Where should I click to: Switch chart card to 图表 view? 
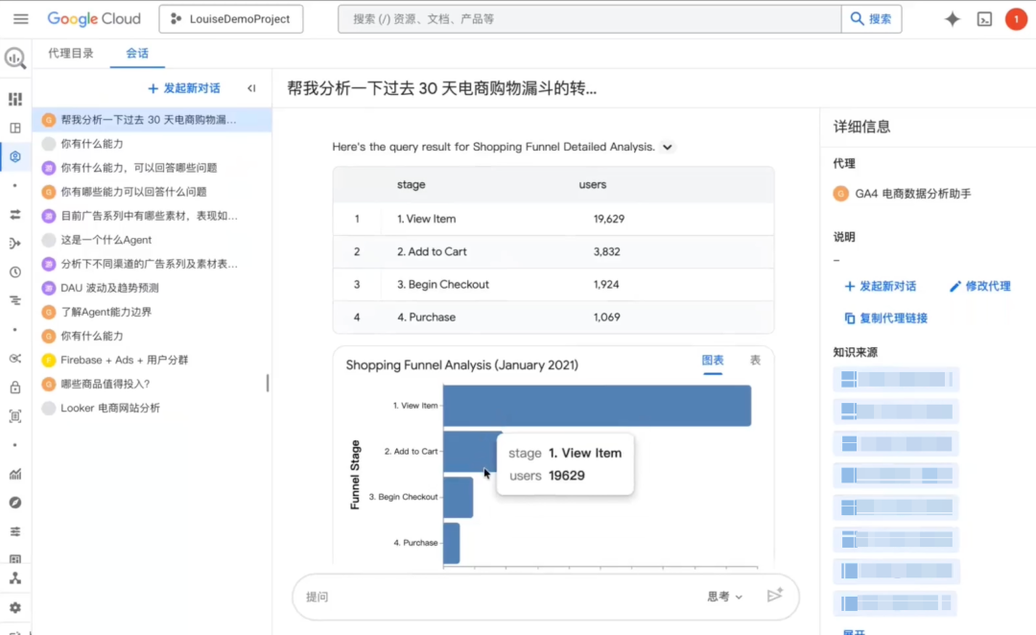(712, 361)
